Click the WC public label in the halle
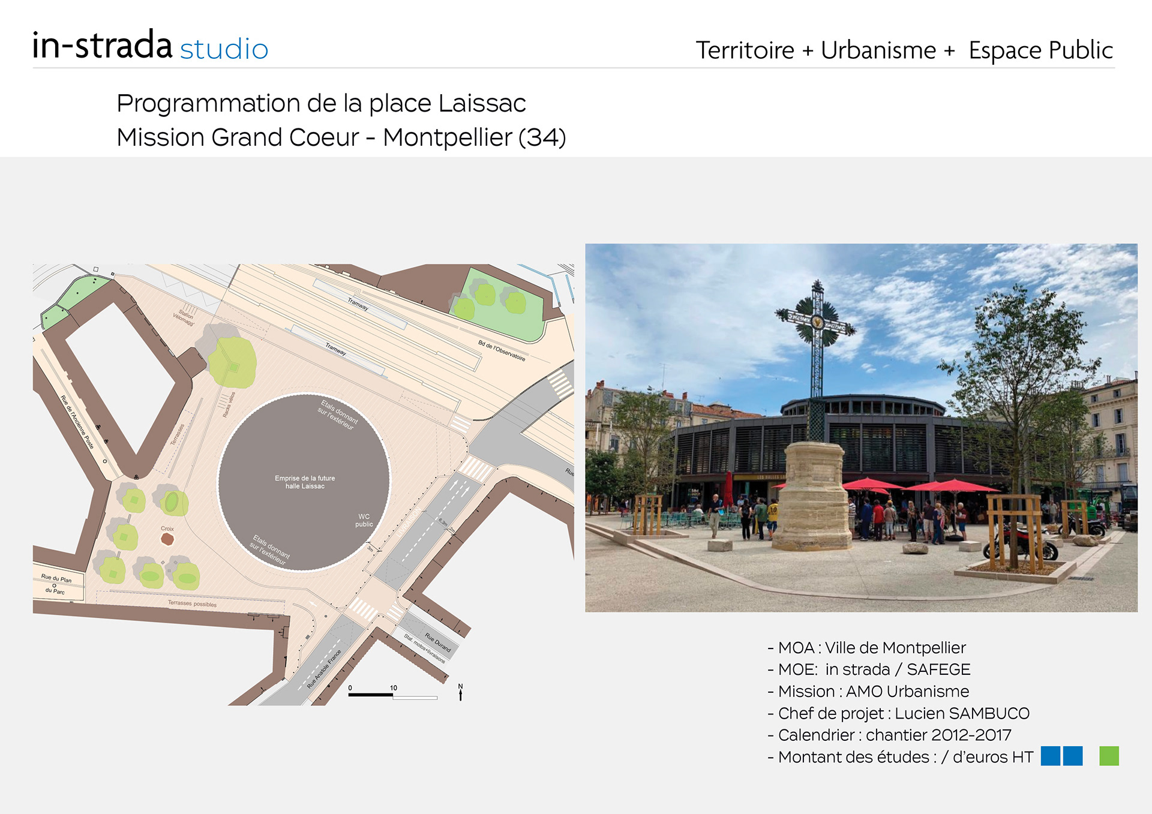 point(364,520)
